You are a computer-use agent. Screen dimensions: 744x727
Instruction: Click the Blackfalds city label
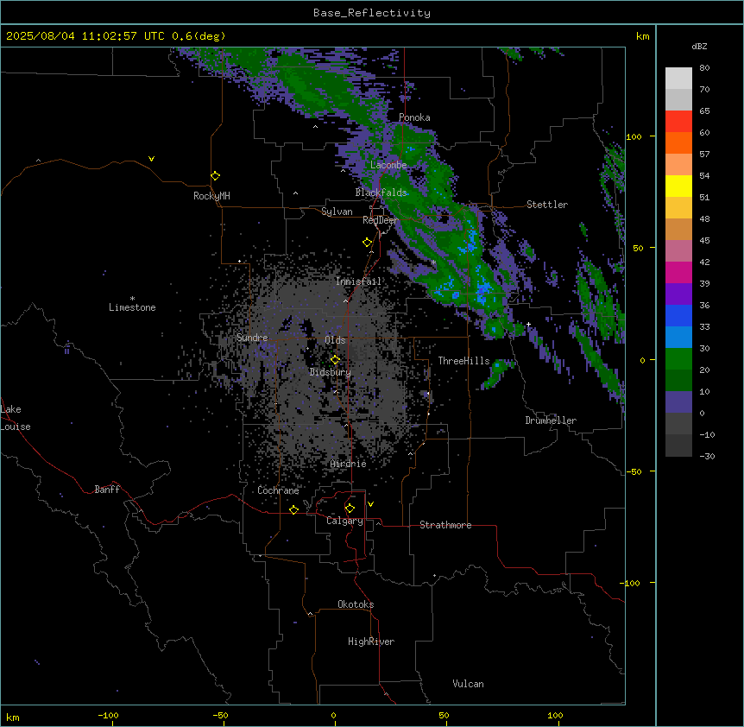381,193
